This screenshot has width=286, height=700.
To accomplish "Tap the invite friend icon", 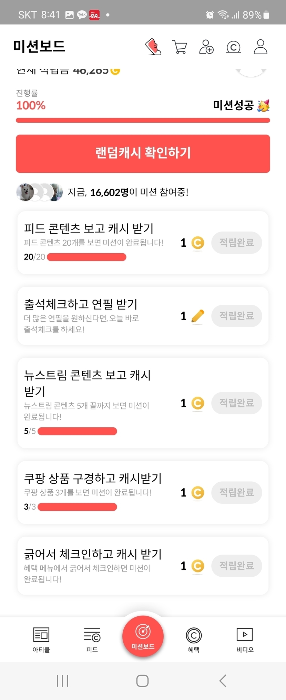I will 206,47.
